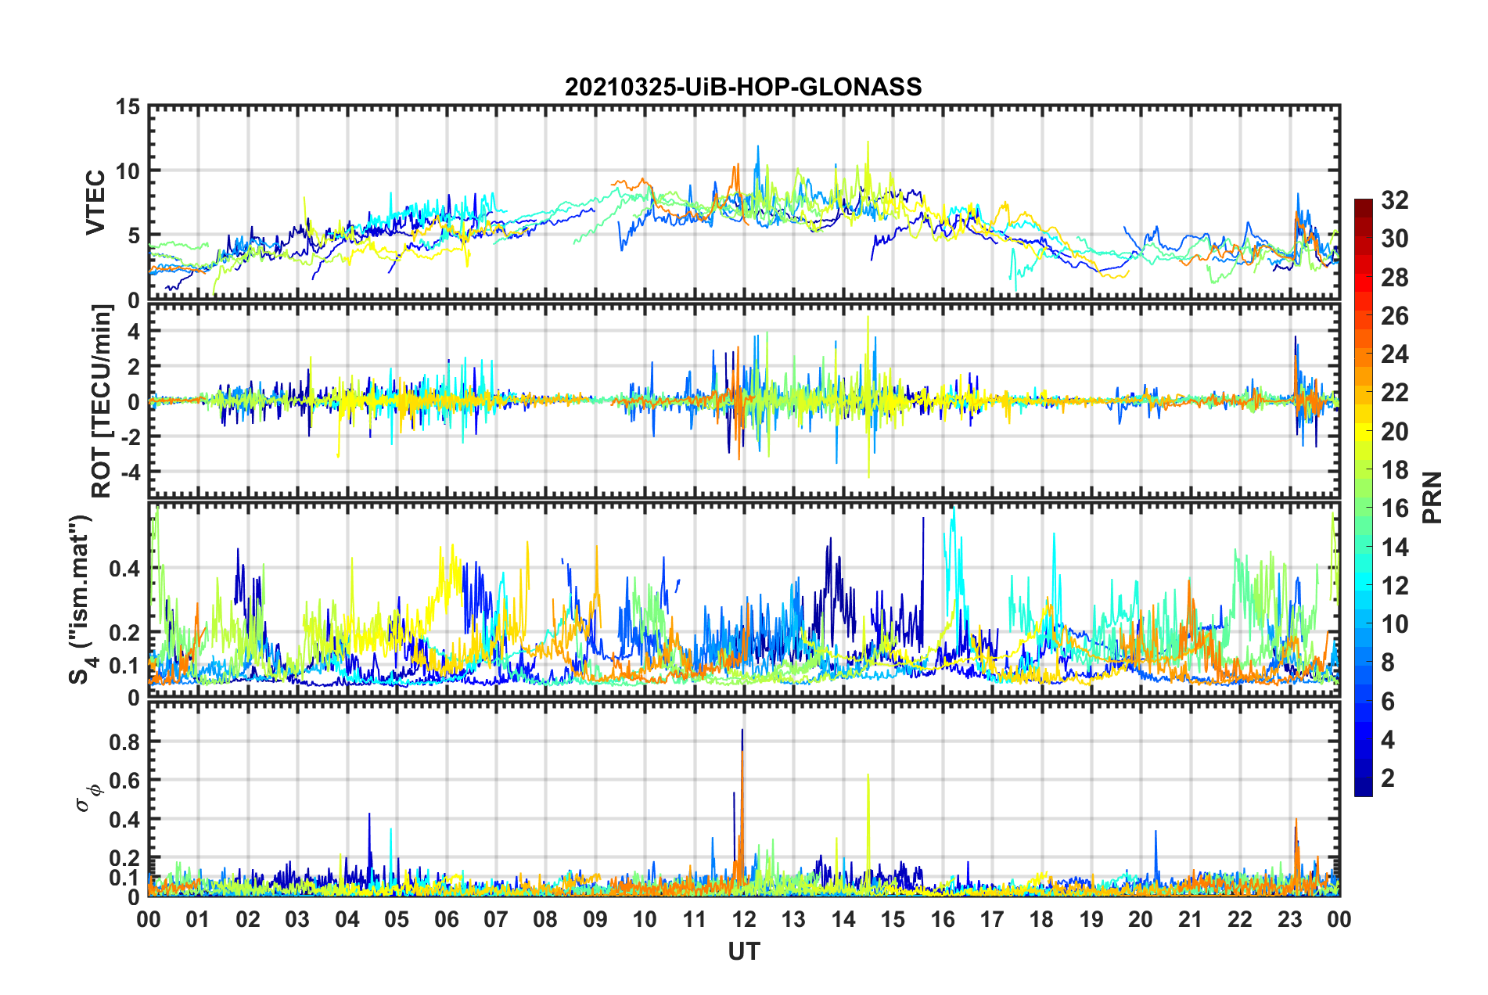Click the x-axis tick label 07
The height and width of the screenshot is (995, 1488).
click(x=496, y=919)
